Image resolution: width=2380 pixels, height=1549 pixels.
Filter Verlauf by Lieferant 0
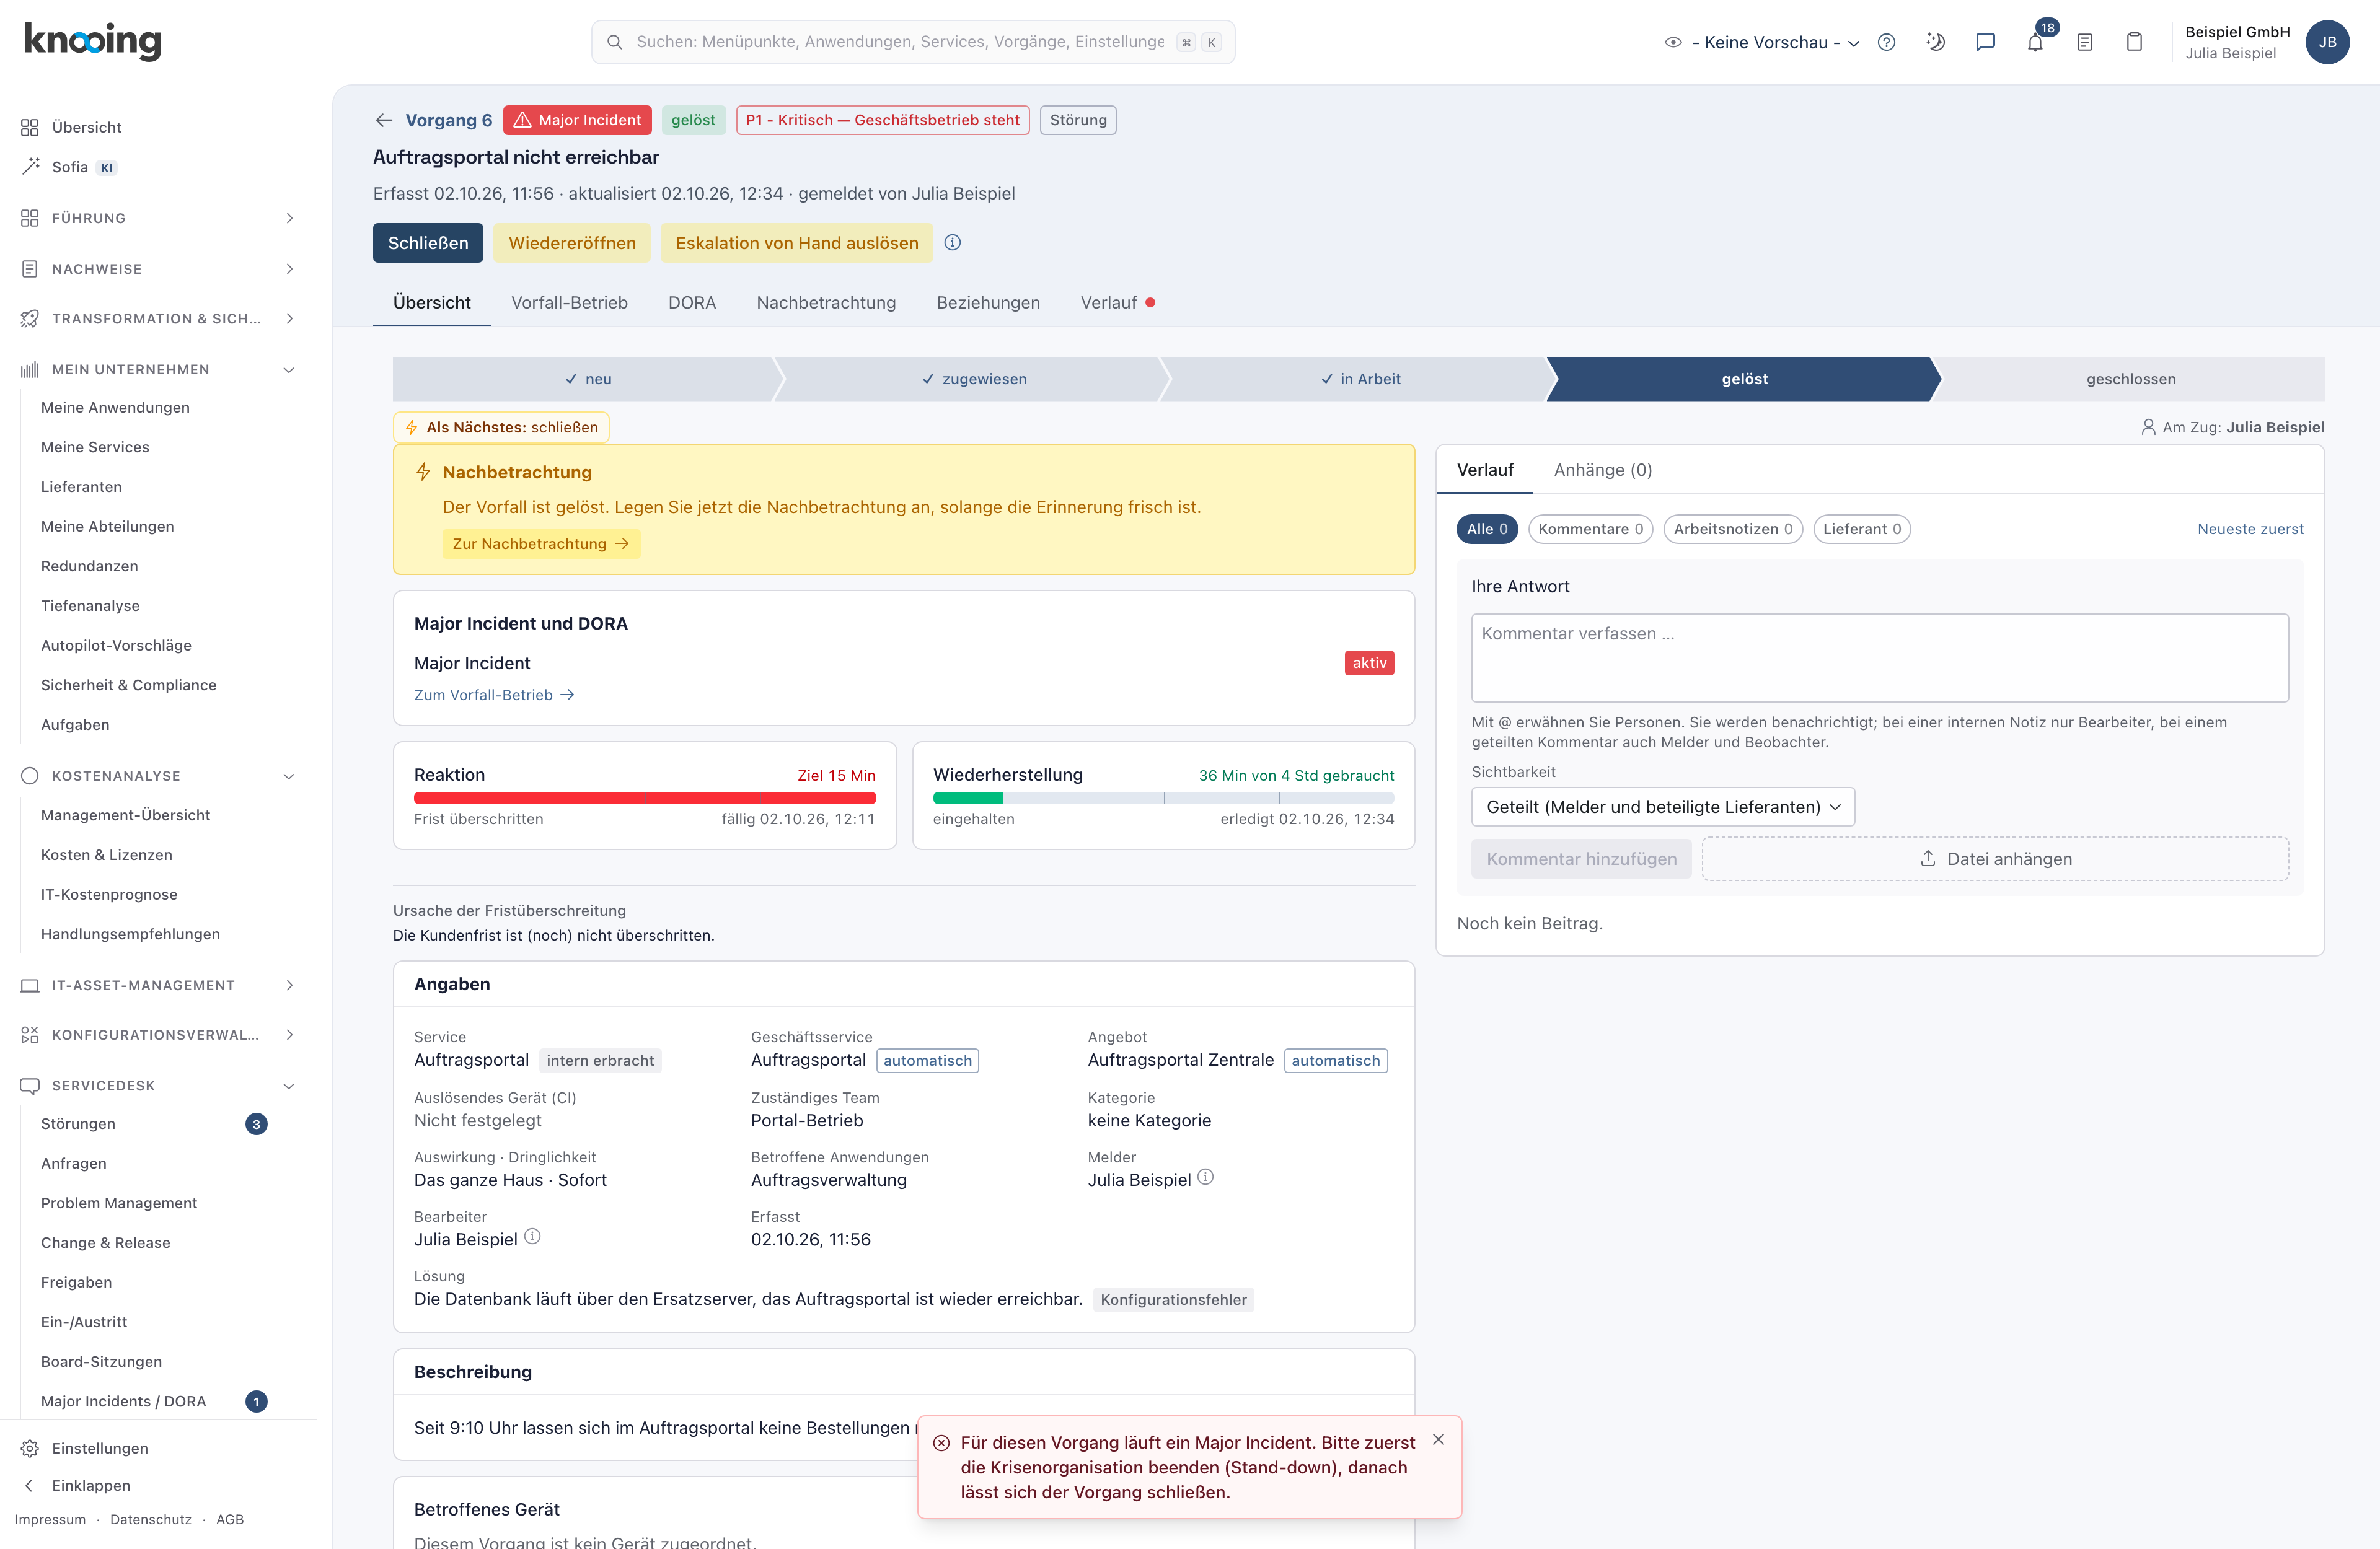(1862, 529)
